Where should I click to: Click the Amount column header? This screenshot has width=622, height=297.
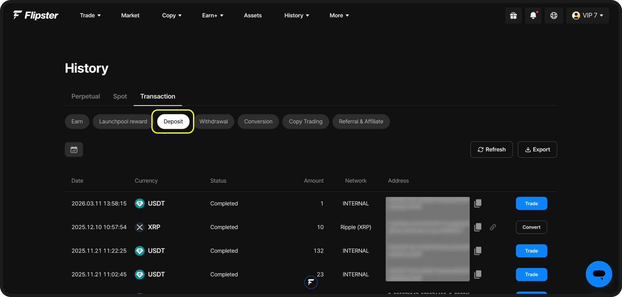(x=314, y=181)
